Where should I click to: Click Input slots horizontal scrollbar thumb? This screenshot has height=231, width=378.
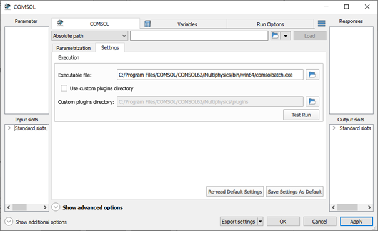tap(19, 207)
